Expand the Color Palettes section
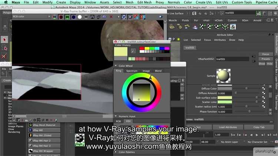Viewport: 278px width, 156px height. 116,152
